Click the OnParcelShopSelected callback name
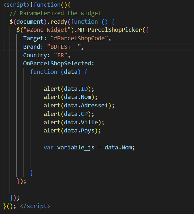 57,64
